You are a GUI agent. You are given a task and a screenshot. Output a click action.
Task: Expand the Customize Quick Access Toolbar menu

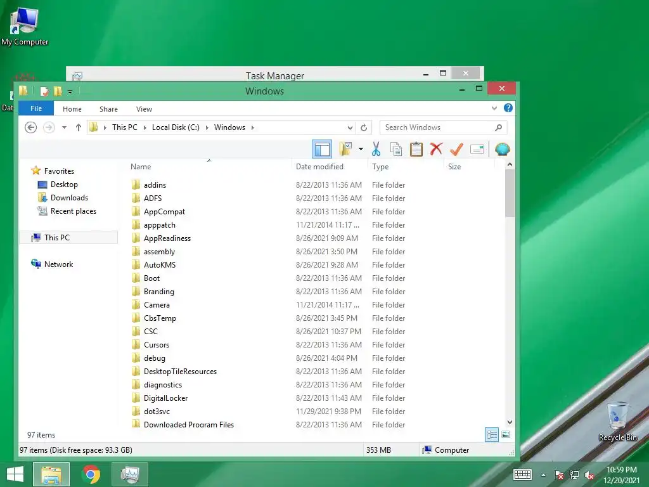(x=70, y=91)
